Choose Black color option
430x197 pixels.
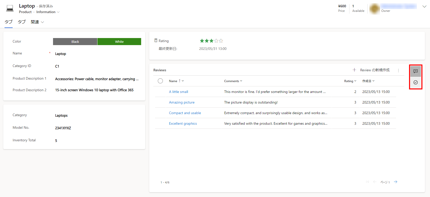tap(75, 42)
